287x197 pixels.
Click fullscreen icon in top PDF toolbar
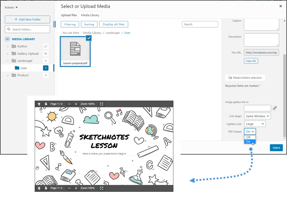tap(101, 104)
